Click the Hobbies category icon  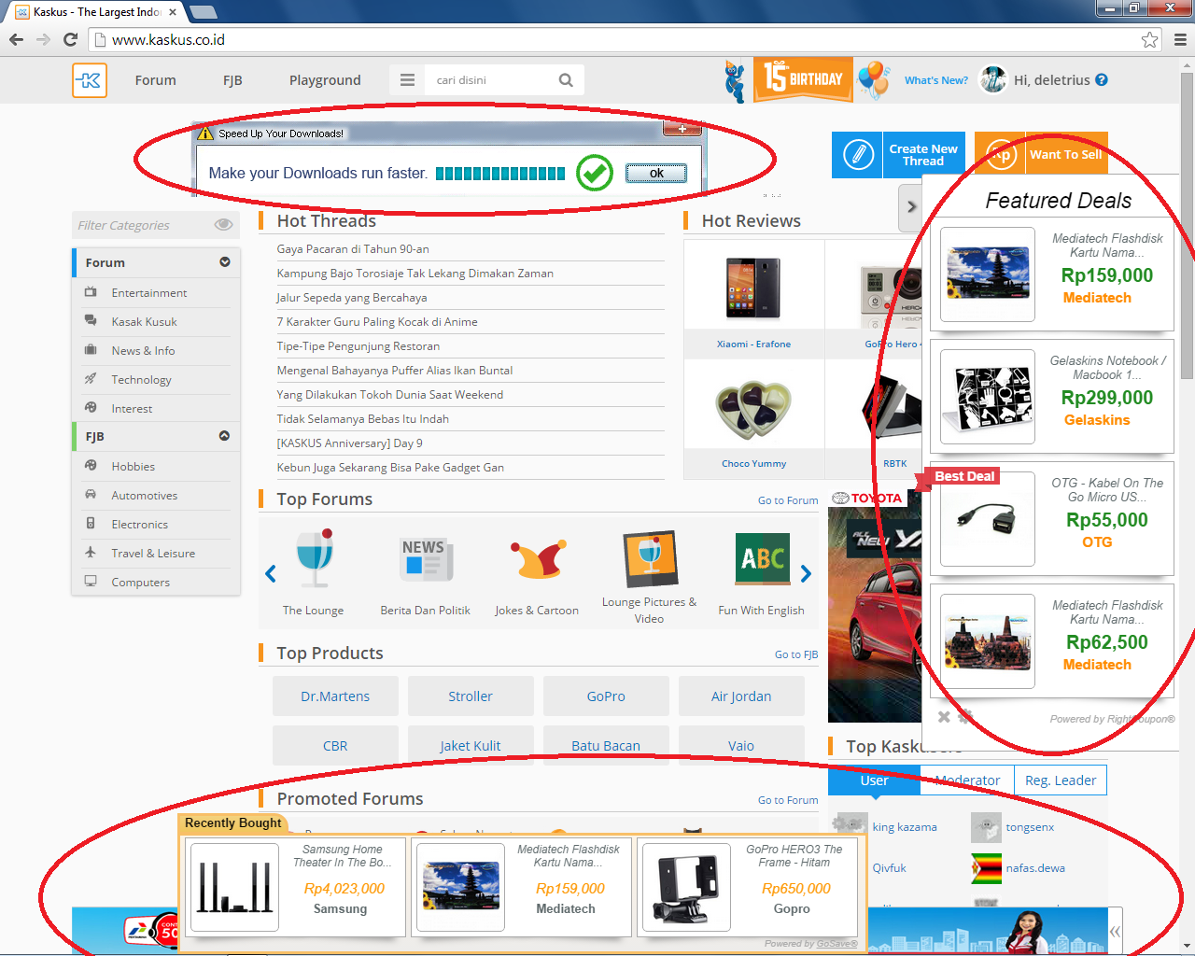tap(91, 466)
